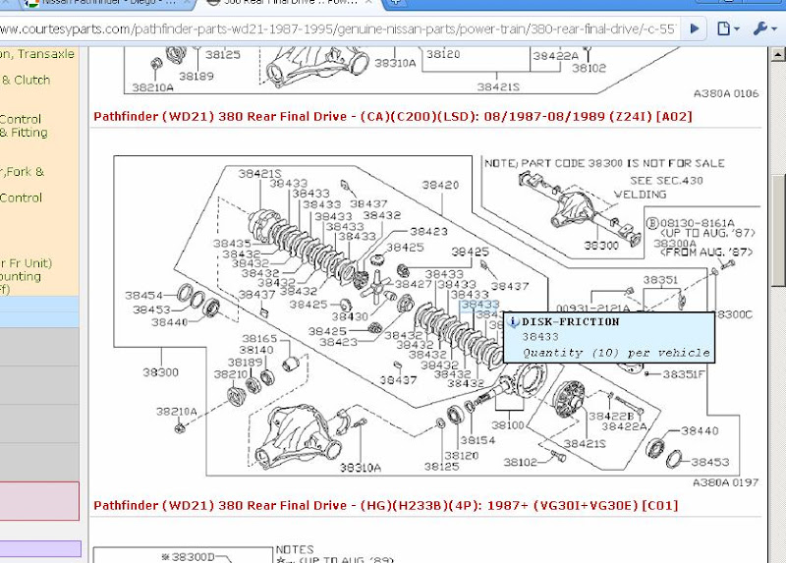Grab the vertical scrollbar thumb

coord(777,230)
